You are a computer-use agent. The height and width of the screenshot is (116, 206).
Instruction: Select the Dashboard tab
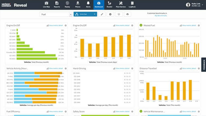tap(99, 5)
